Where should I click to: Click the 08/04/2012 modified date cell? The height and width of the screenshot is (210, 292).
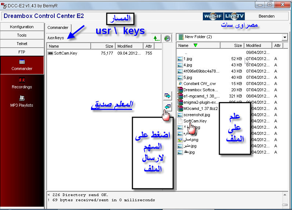pyautogui.click(x=258, y=96)
